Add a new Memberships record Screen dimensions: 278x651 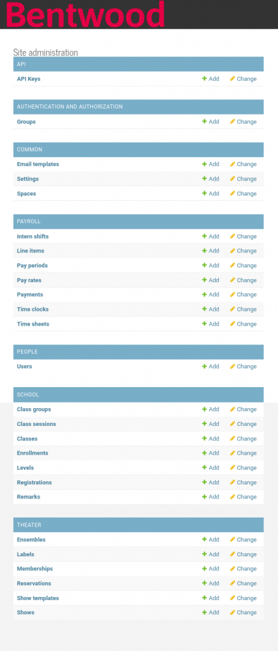point(211,569)
